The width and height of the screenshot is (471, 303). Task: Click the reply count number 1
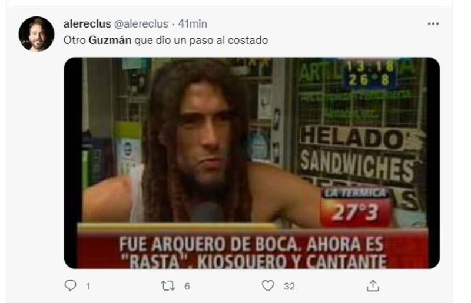(88, 287)
